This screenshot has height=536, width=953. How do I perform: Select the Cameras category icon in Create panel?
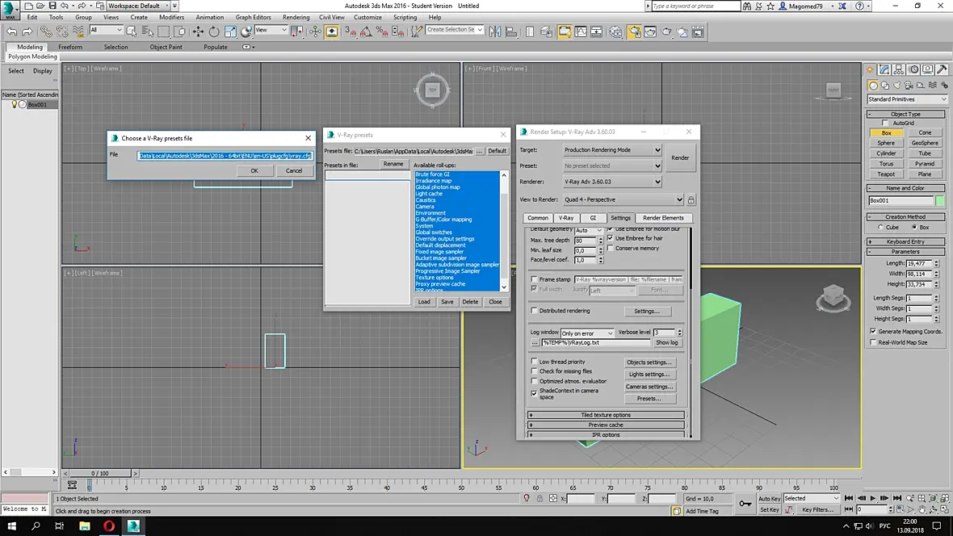tap(909, 86)
